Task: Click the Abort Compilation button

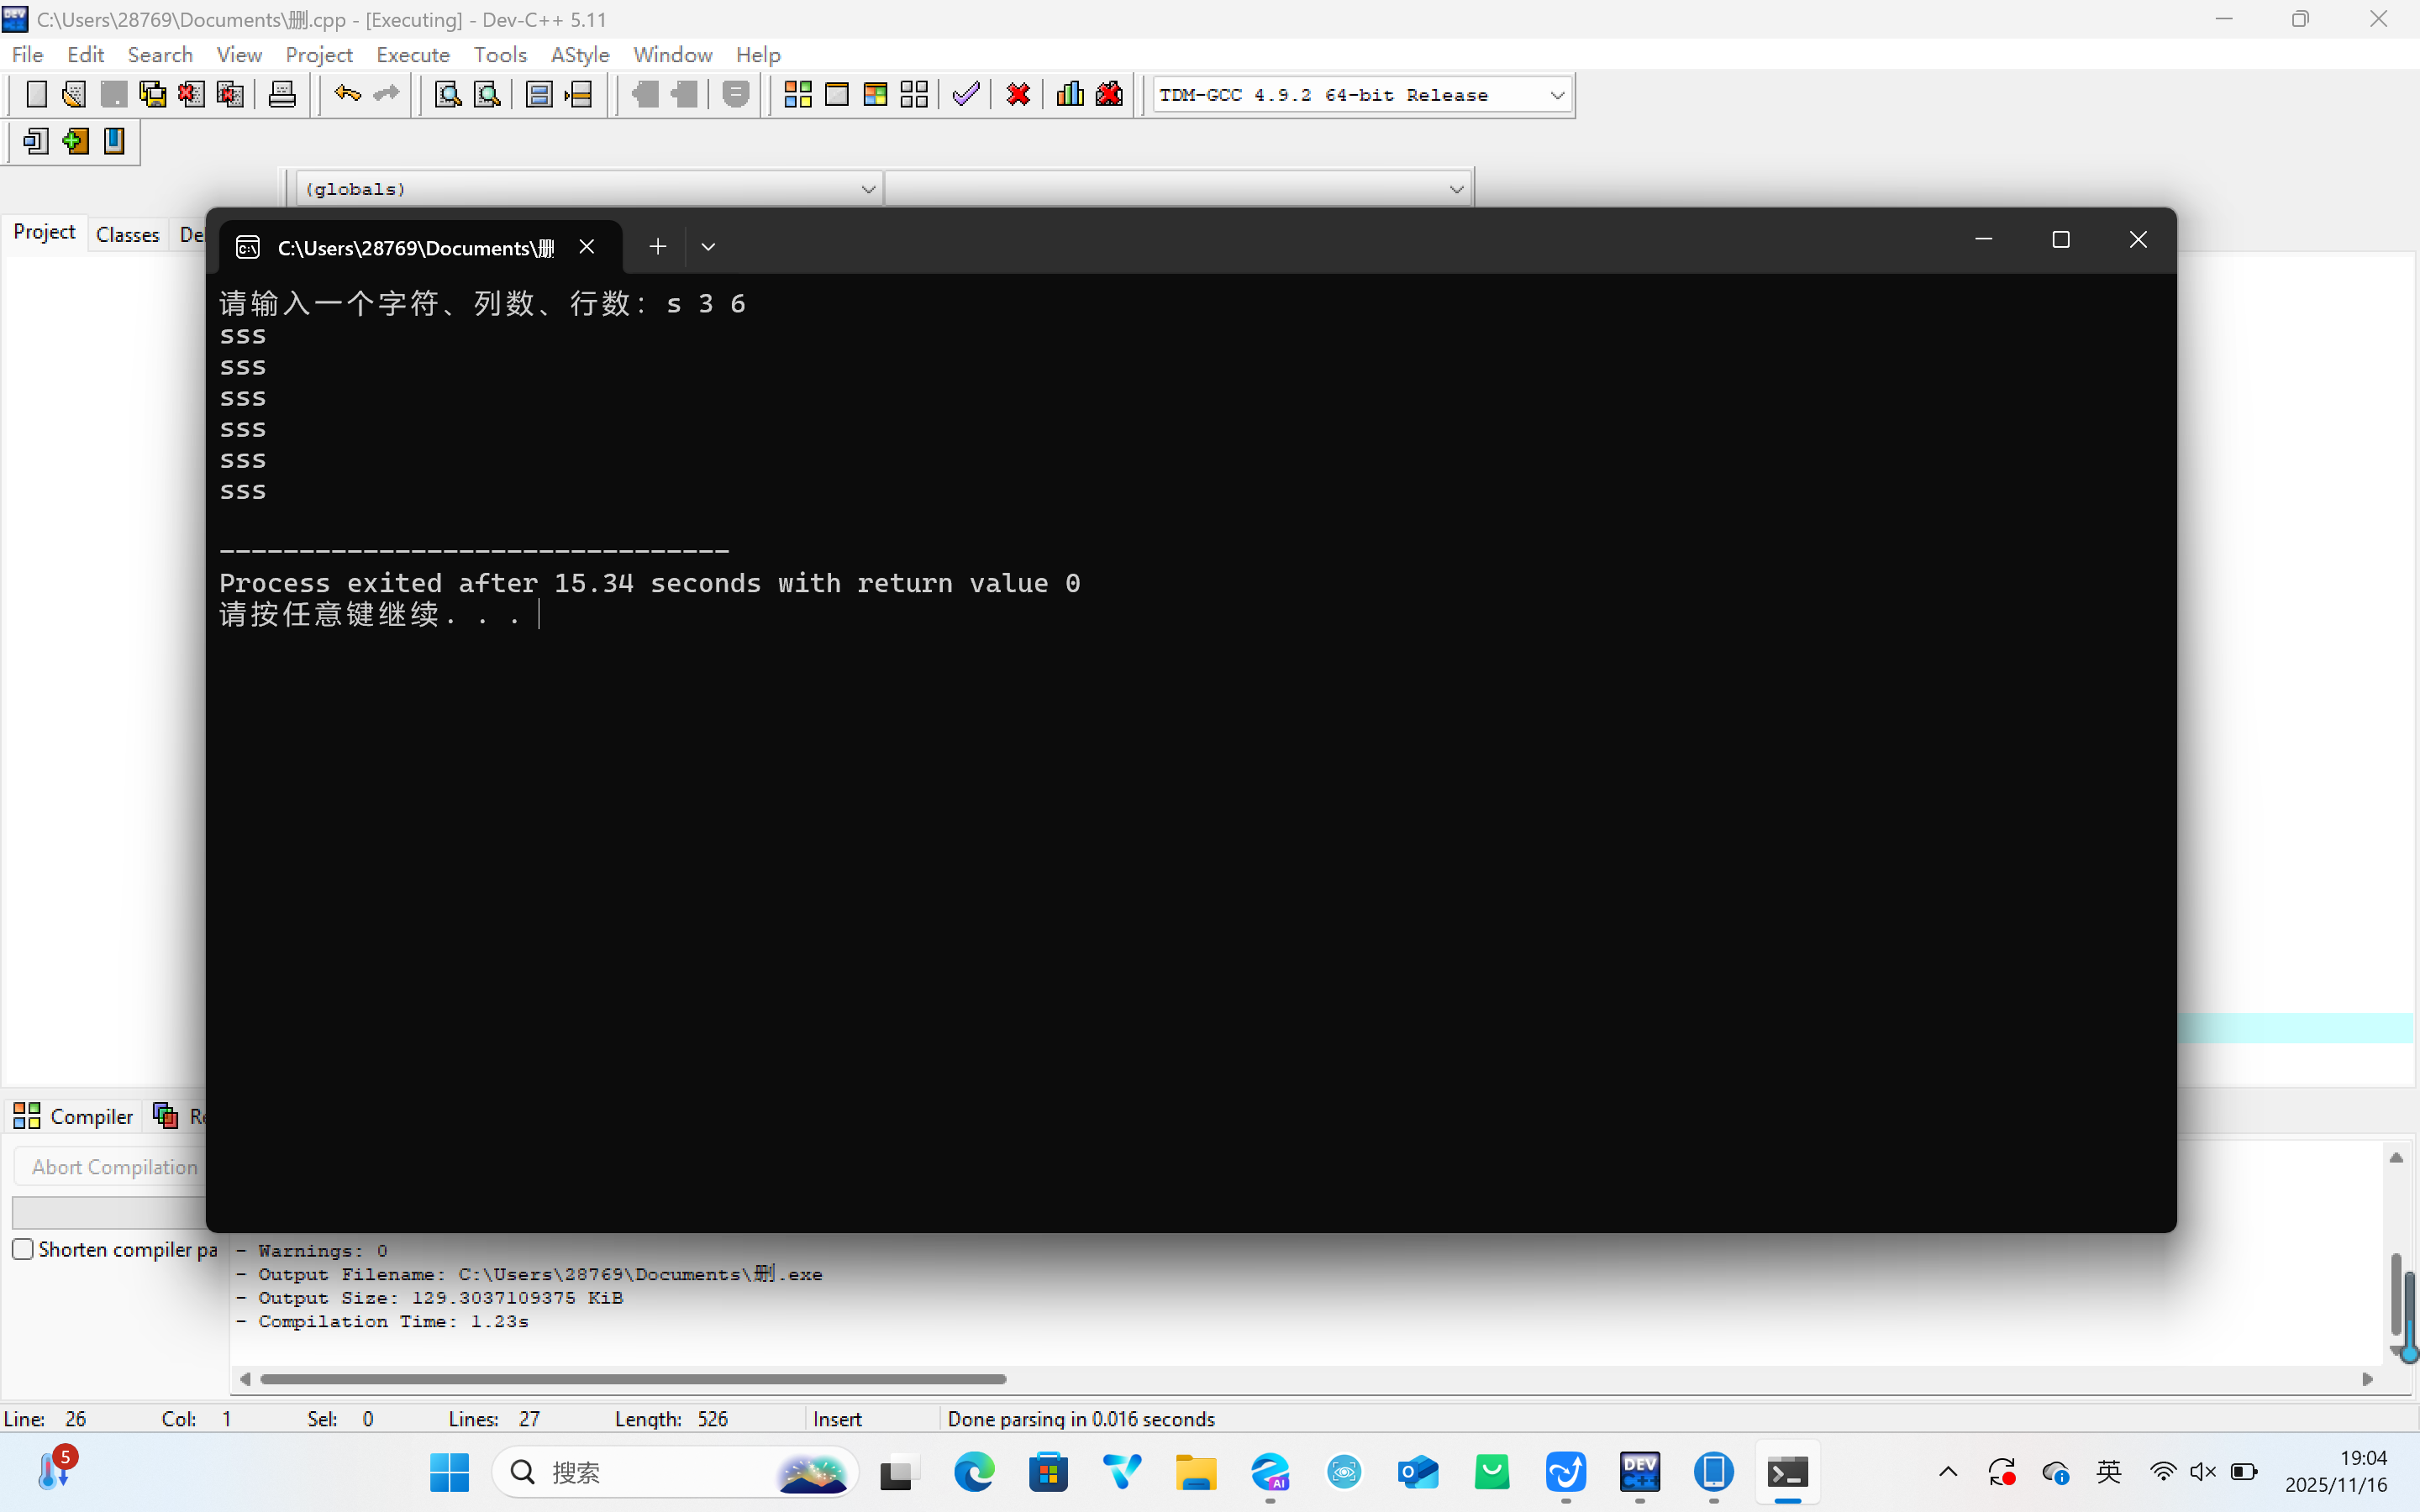Action: 114,1167
